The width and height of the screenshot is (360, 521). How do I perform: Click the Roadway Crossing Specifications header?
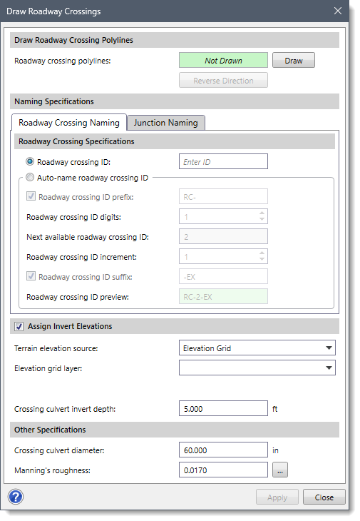175,141
